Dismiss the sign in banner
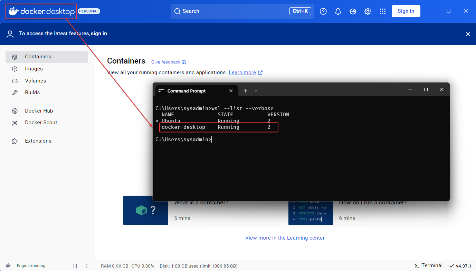This screenshot has width=476, height=271. point(468,34)
